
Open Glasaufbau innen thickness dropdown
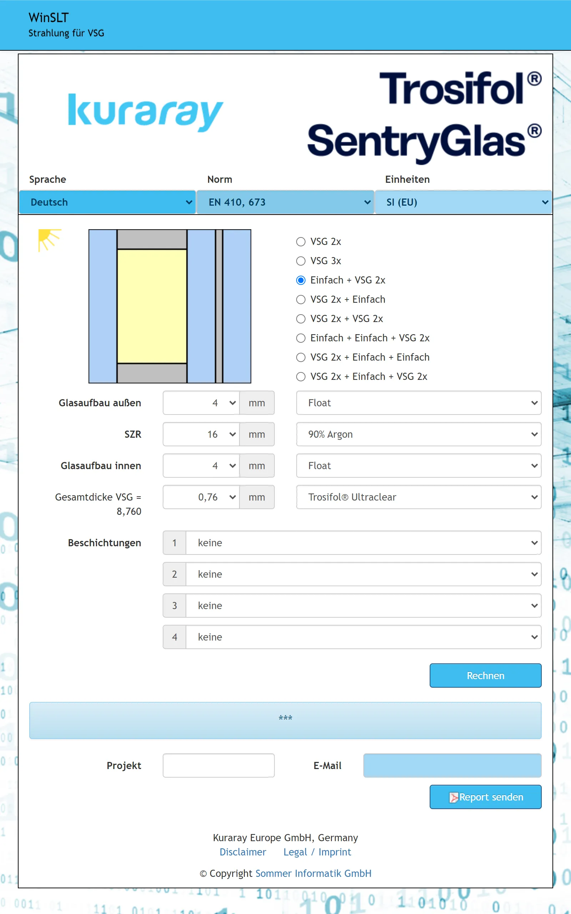(201, 466)
